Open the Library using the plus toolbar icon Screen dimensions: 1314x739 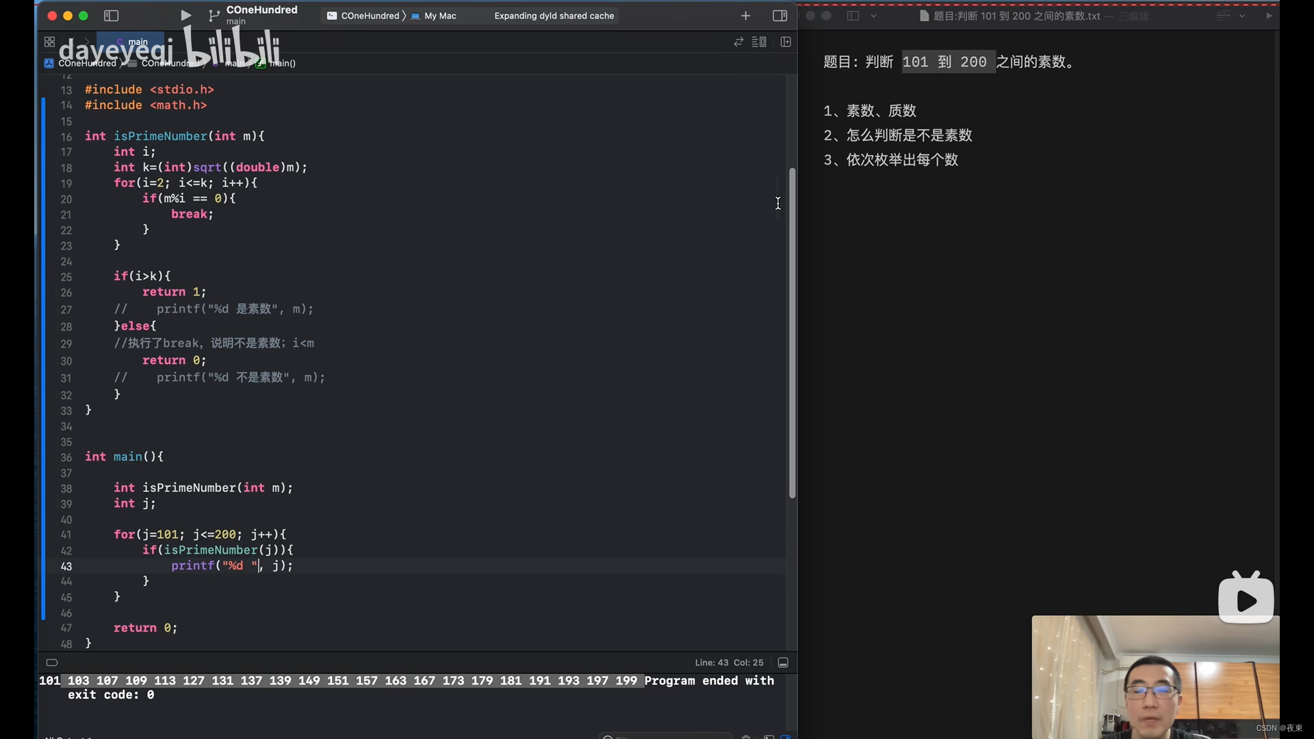click(x=745, y=15)
